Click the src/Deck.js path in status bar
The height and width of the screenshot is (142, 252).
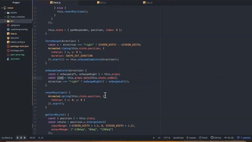click(x=7, y=138)
